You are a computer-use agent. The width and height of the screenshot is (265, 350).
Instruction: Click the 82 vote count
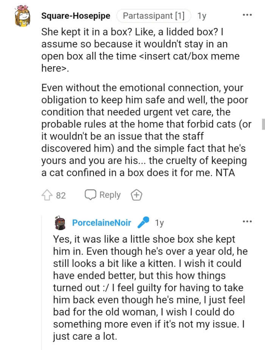[61, 195]
